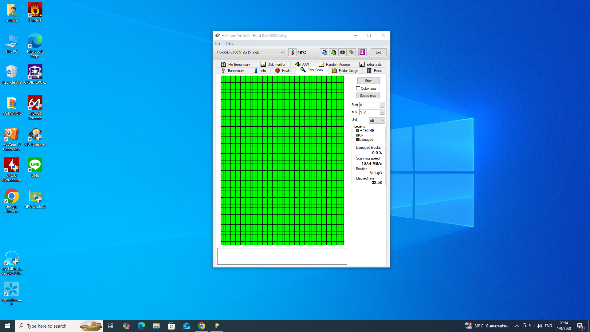
Task: Open HD Tune options gear icon
Action: [x=352, y=52]
